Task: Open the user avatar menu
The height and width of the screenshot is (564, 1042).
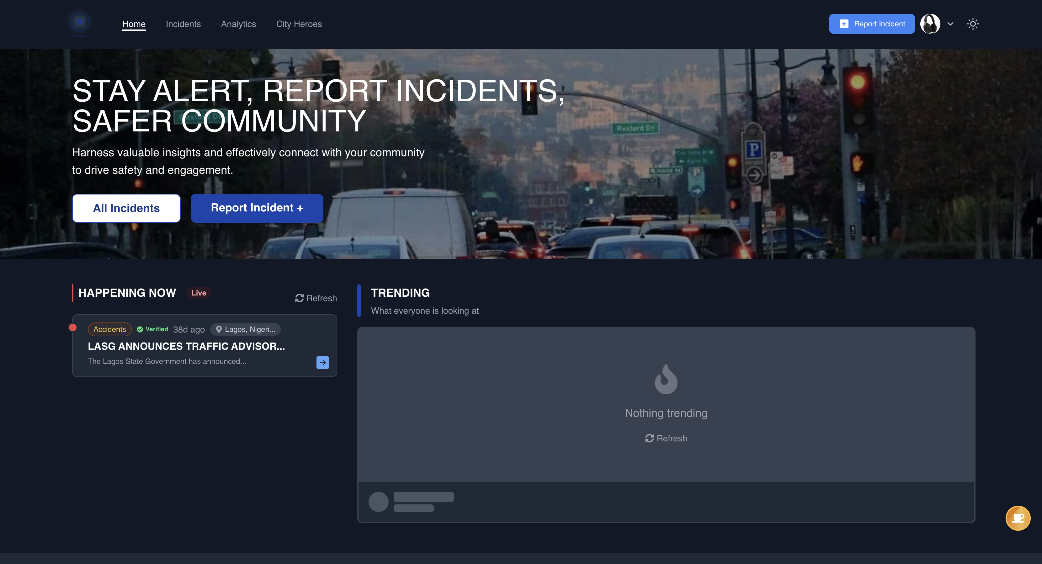Action: (930, 24)
